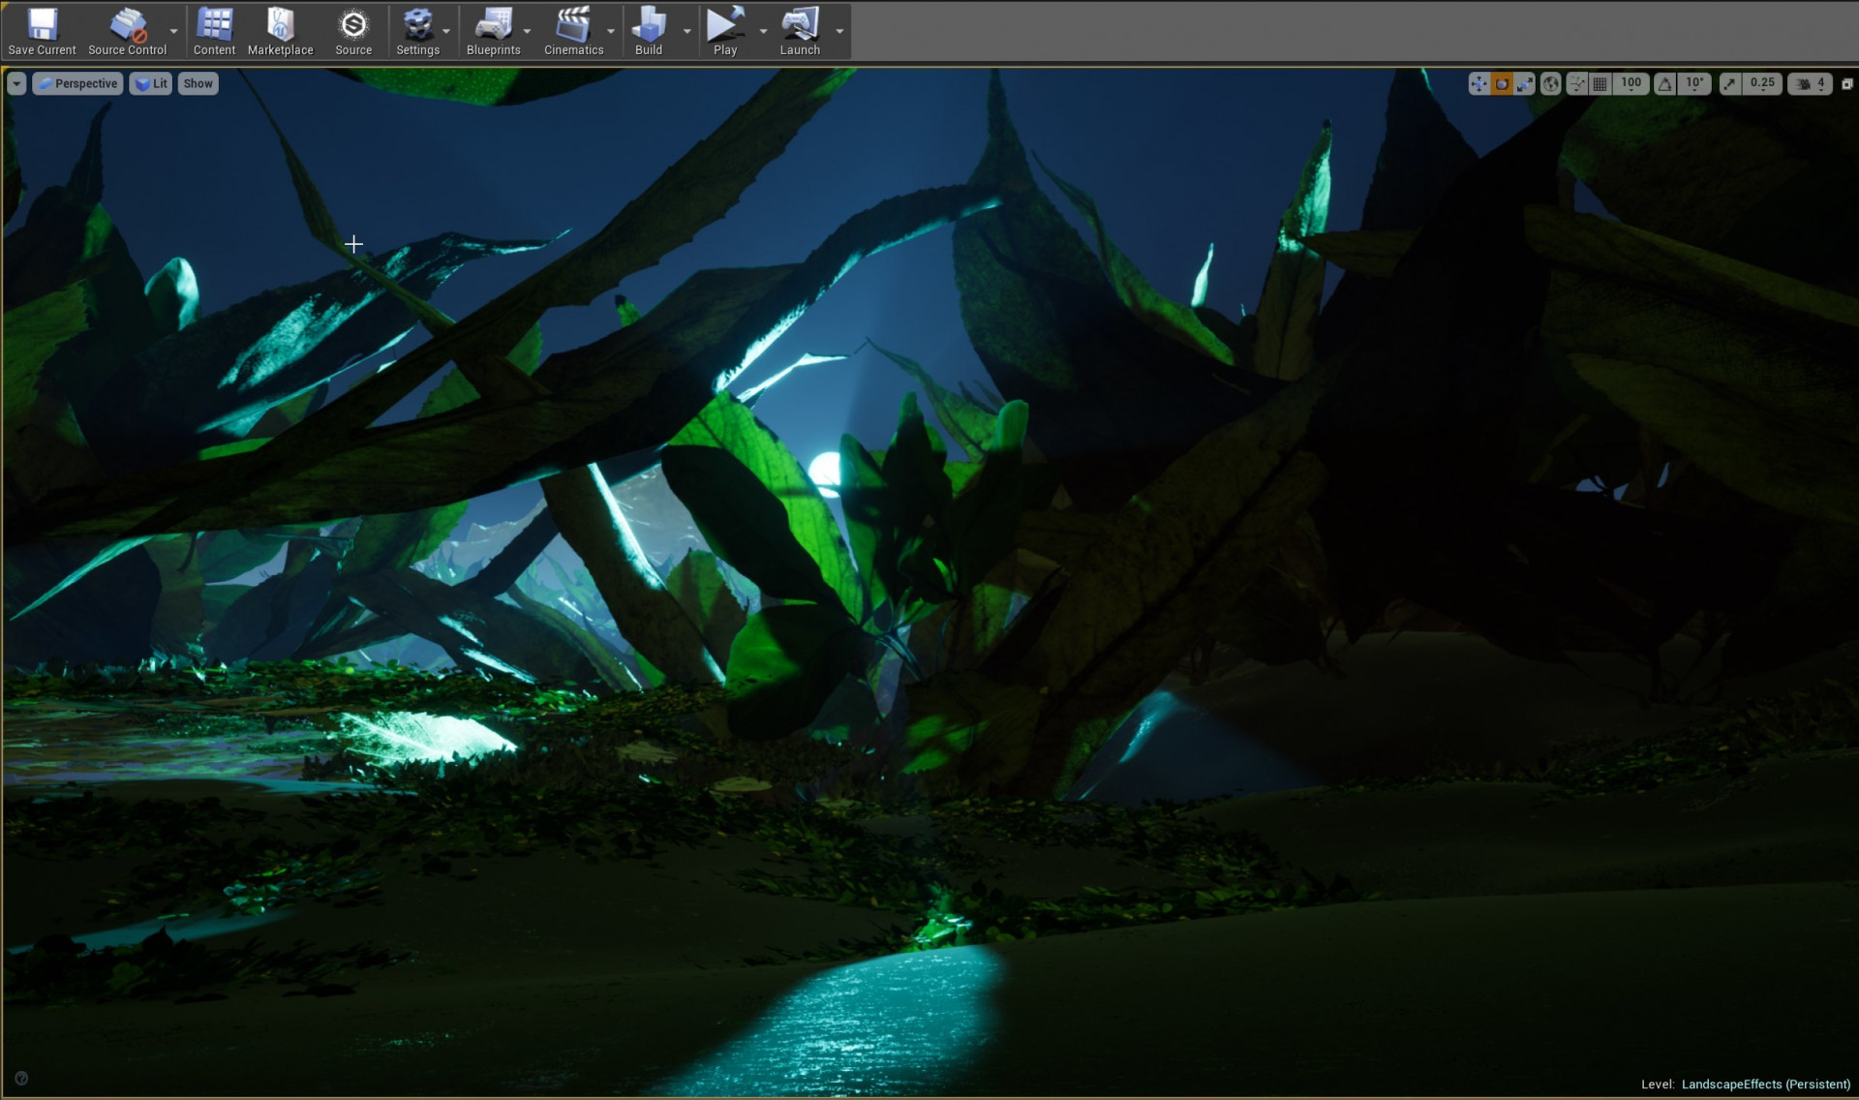This screenshot has height=1100, width=1859.
Task: Open Blueprints
Action: (493, 32)
